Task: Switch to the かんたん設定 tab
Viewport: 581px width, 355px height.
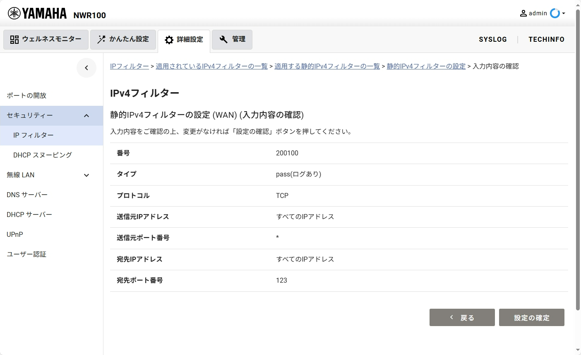Action: click(123, 39)
